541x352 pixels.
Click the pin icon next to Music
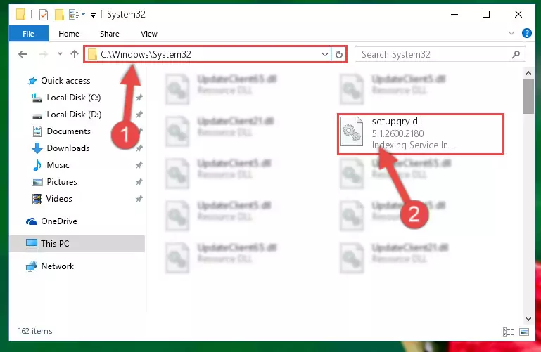click(x=139, y=165)
